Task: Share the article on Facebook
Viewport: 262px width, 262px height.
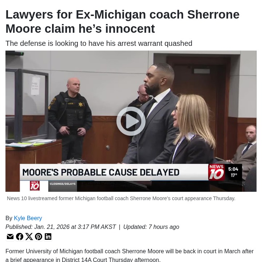Action: [20, 237]
